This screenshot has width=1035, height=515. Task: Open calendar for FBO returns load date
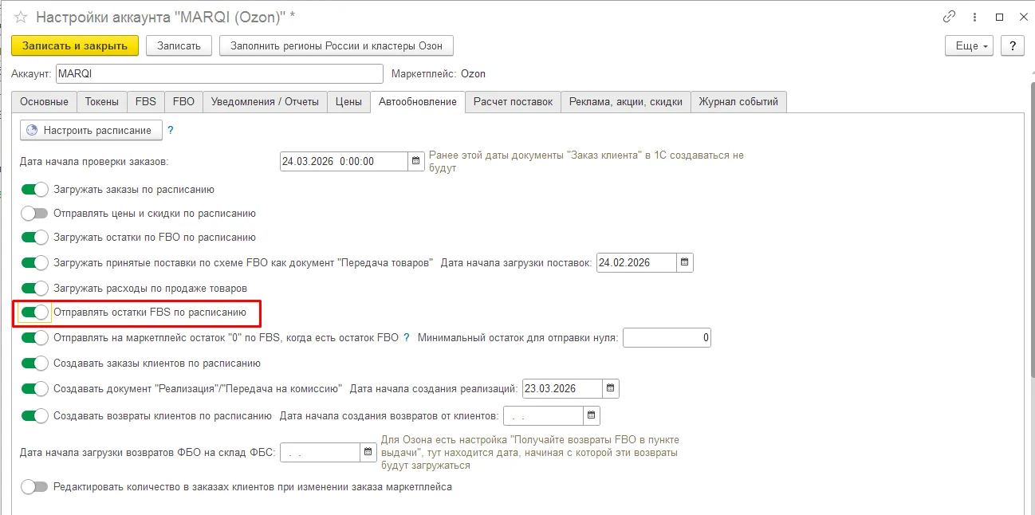point(368,452)
